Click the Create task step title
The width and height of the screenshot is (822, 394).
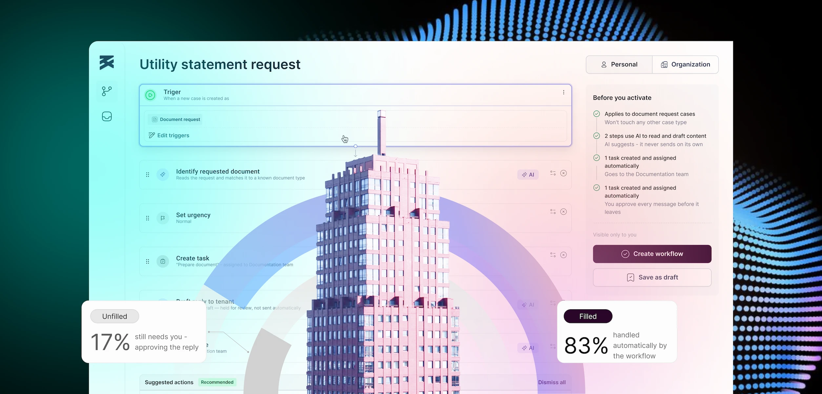pos(193,258)
